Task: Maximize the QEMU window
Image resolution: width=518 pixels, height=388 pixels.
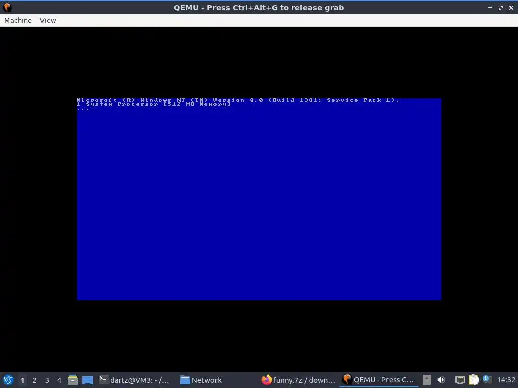Action: (x=501, y=7)
